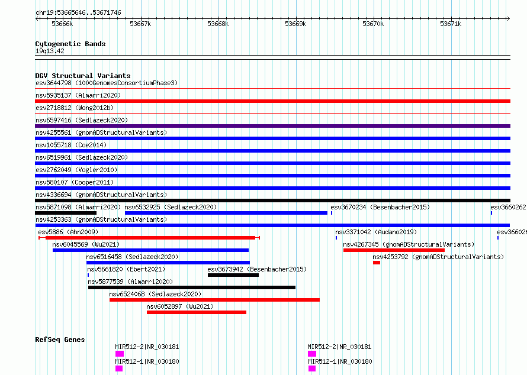Select the left MIR512-1 magenta gene box
The width and height of the screenshot is (527, 375).
point(119,368)
